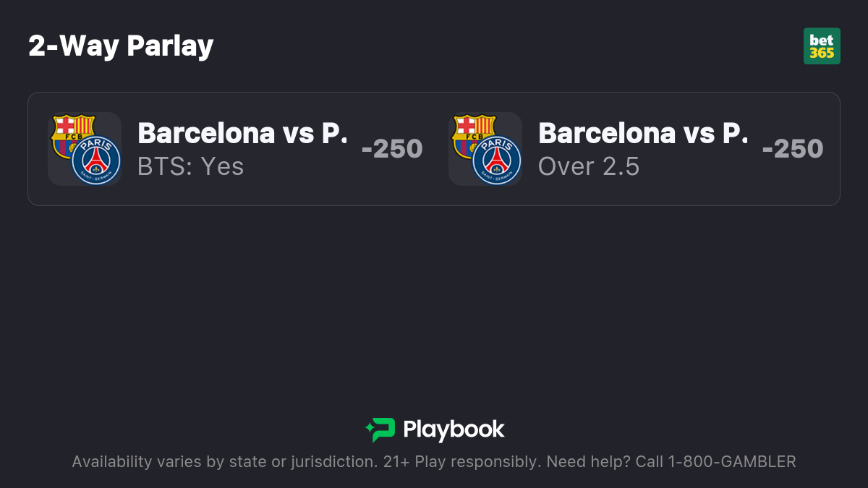Select the Over 2.5 leg's team logo tile

tap(485, 149)
